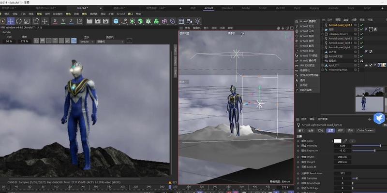Switch to the Arnold layout tab

click(x=208, y=8)
